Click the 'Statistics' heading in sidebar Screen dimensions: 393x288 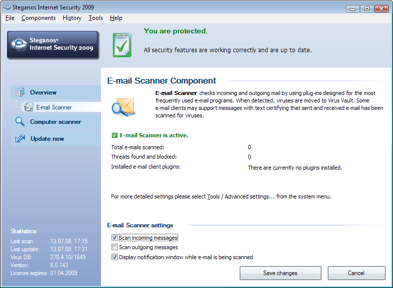pos(23,231)
